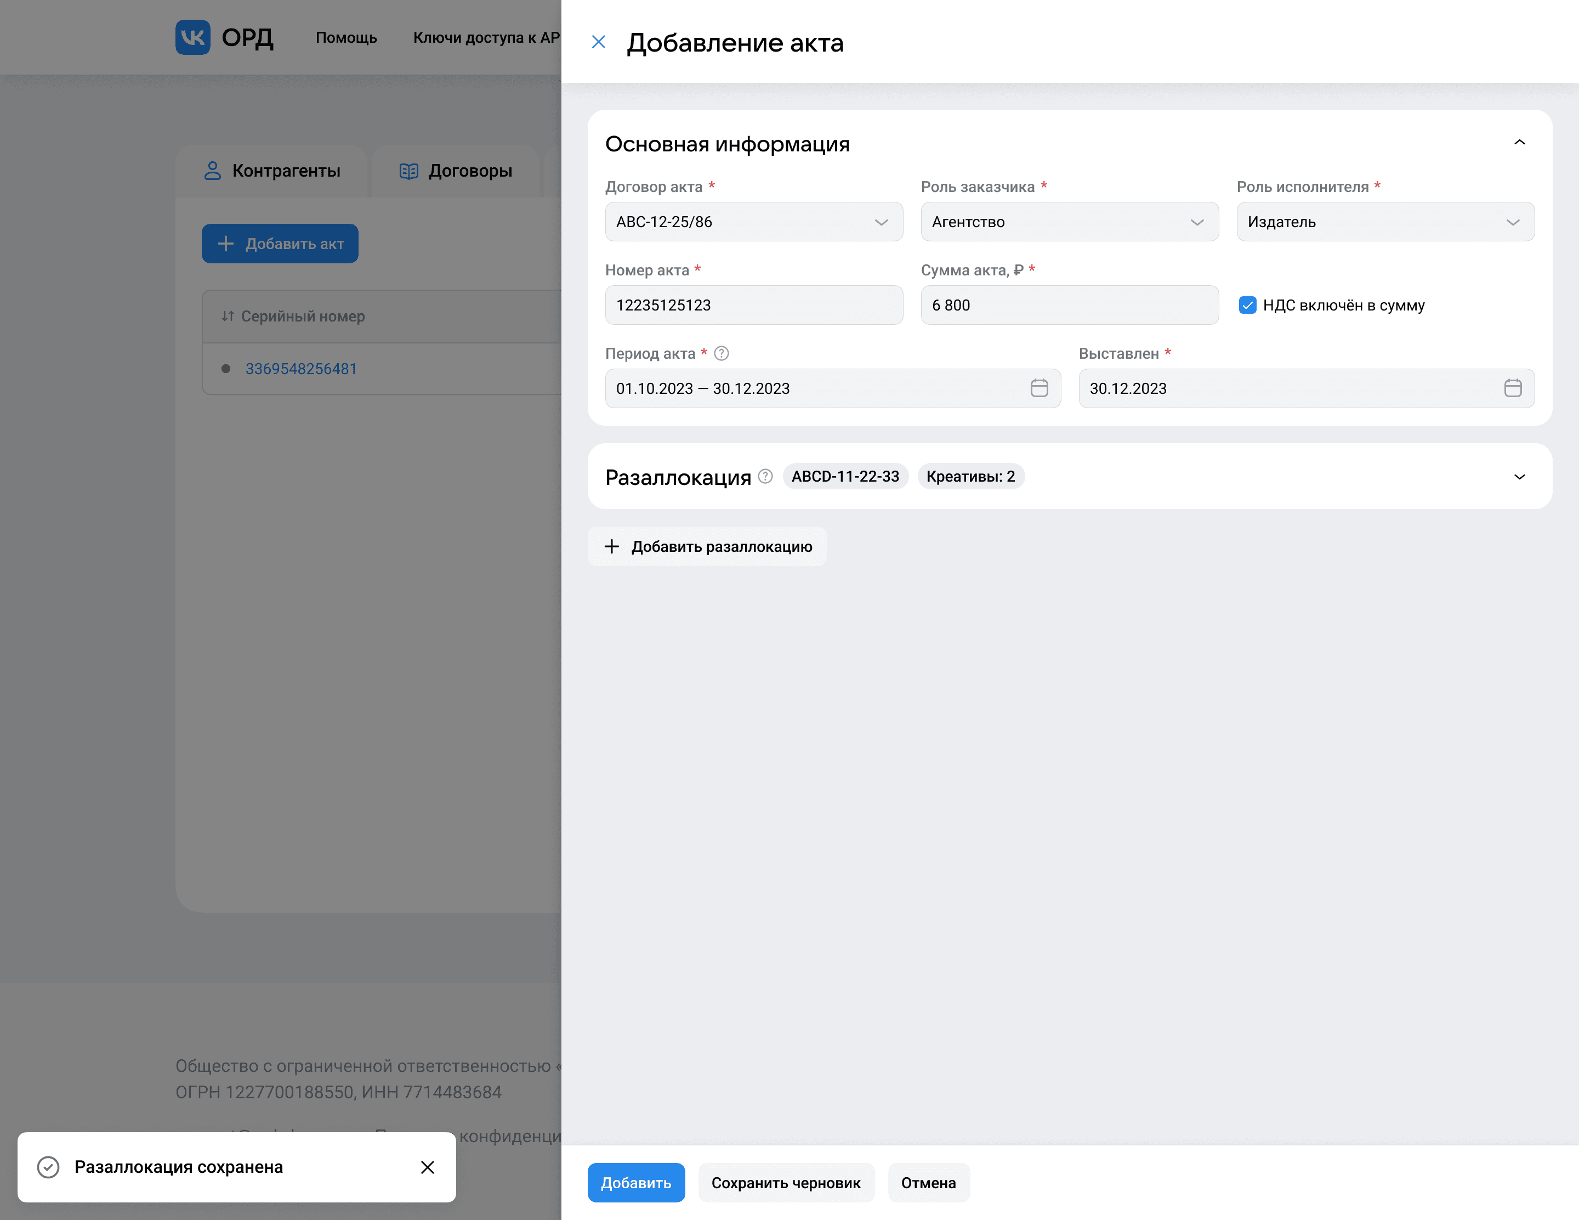Image resolution: width=1579 pixels, height=1220 pixels.
Task: Collapse Основная информация section
Action: coord(1519,143)
